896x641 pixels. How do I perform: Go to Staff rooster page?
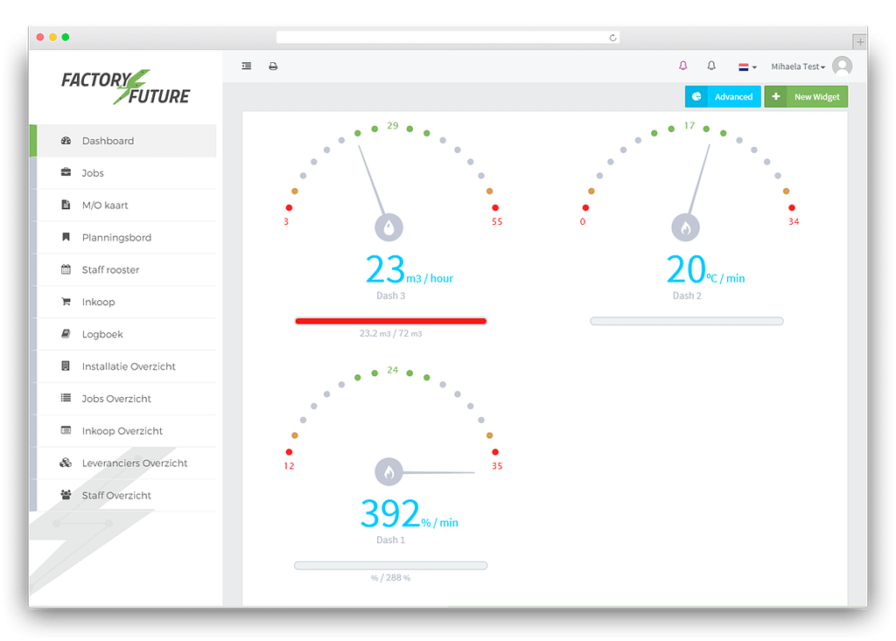click(110, 270)
